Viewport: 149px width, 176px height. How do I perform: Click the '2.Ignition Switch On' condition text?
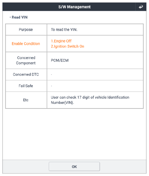(x=67, y=46)
